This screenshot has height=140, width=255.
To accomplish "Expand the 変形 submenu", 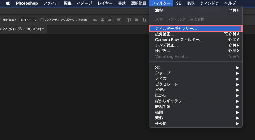I will tap(196, 118).
